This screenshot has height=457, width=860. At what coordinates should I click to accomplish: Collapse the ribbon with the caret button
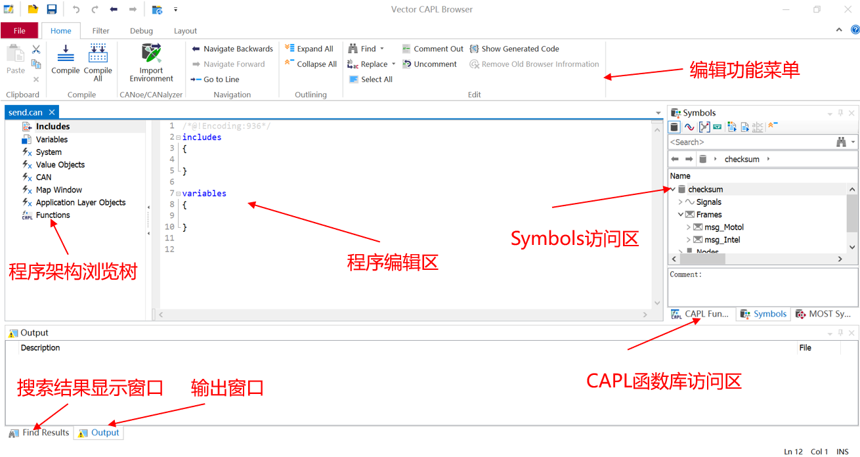click(839, 30)
